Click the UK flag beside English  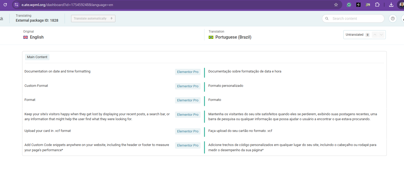26,37
